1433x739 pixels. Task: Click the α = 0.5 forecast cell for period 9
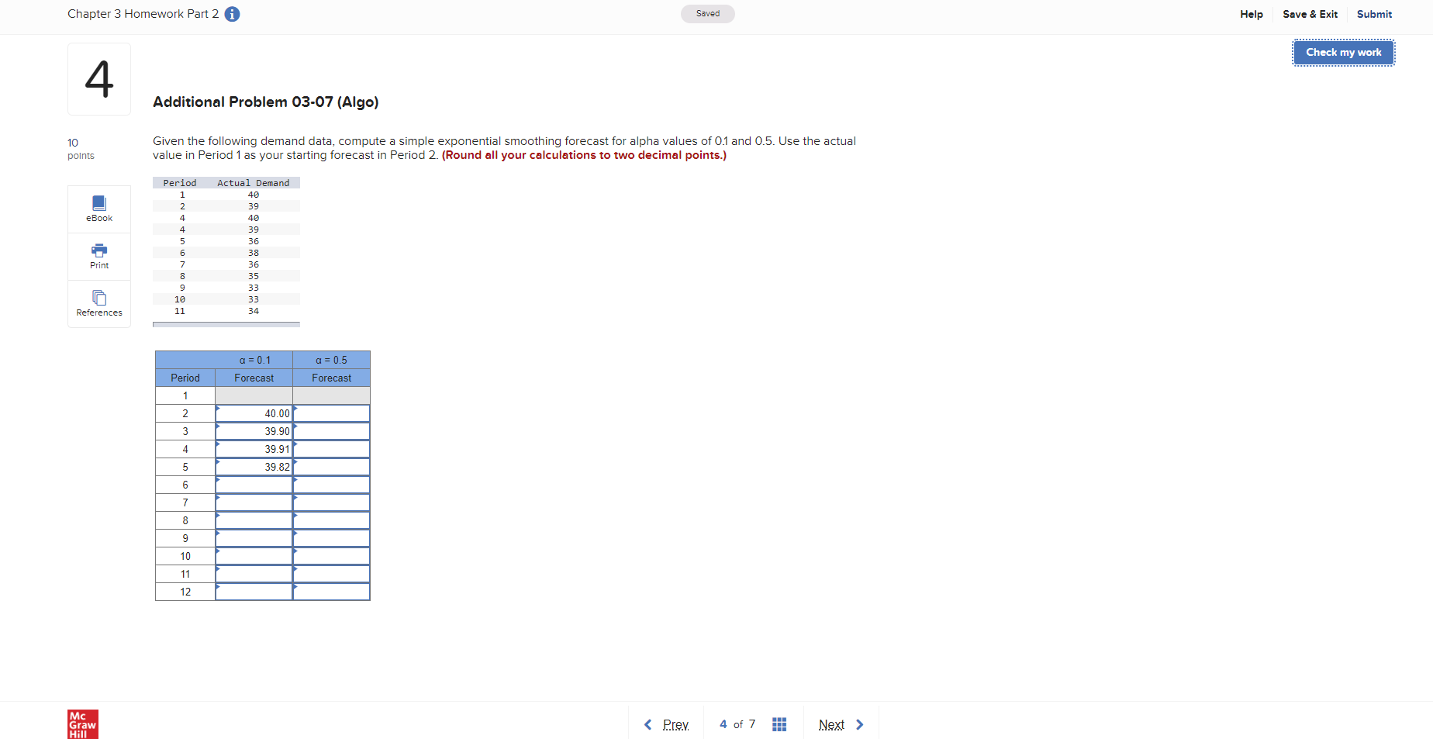tap(332, 538)
